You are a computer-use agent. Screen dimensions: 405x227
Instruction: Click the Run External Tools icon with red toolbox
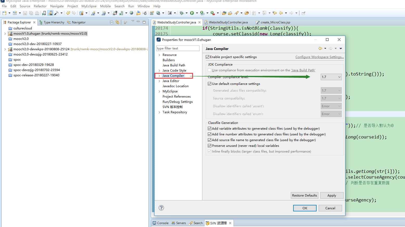213,13
